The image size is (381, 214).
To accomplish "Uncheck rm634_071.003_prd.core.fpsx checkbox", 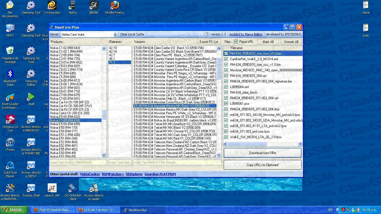I will pyautogui.click(x=226, y=132).
